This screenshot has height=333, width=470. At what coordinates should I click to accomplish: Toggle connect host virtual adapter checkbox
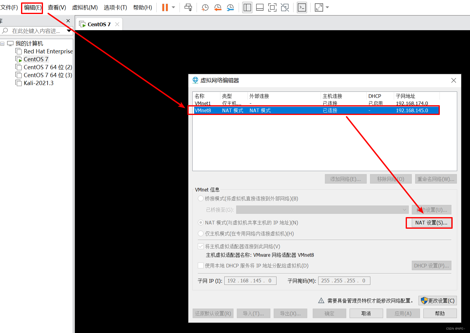[201, 246]
